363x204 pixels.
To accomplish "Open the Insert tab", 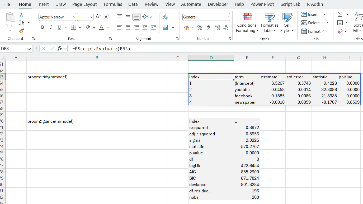I will tap(43, 4).
